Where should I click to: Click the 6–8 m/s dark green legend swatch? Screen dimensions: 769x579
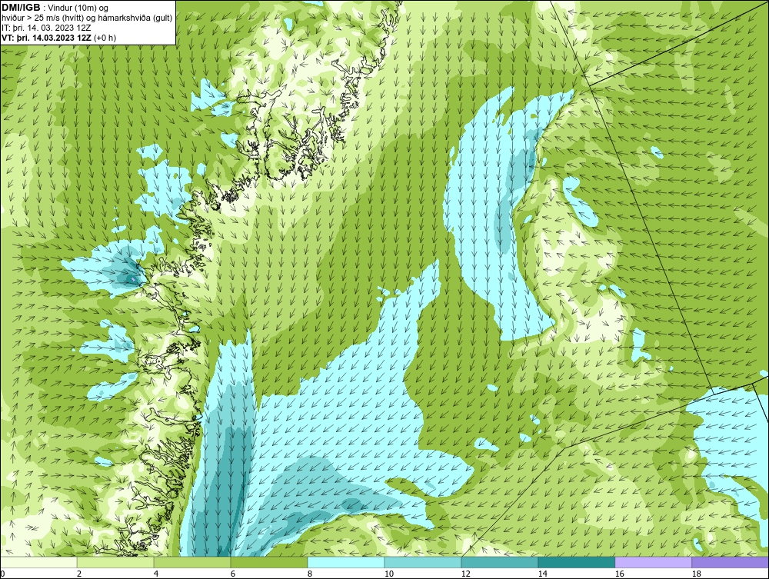(x=268, y=562)
